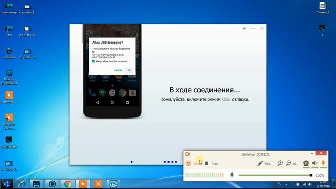Click the 'Пожалуйста, включите режим USB отладки' text
336x189 pixels.
[205, 99]
